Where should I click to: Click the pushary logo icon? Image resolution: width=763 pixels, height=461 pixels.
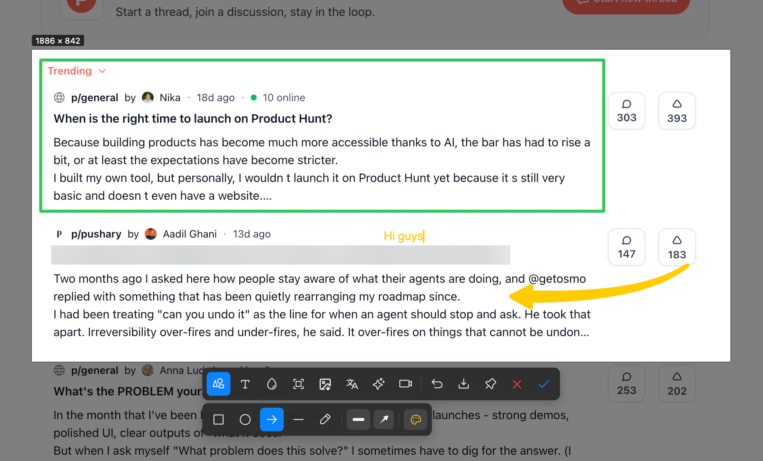click(x=59, y=234)
